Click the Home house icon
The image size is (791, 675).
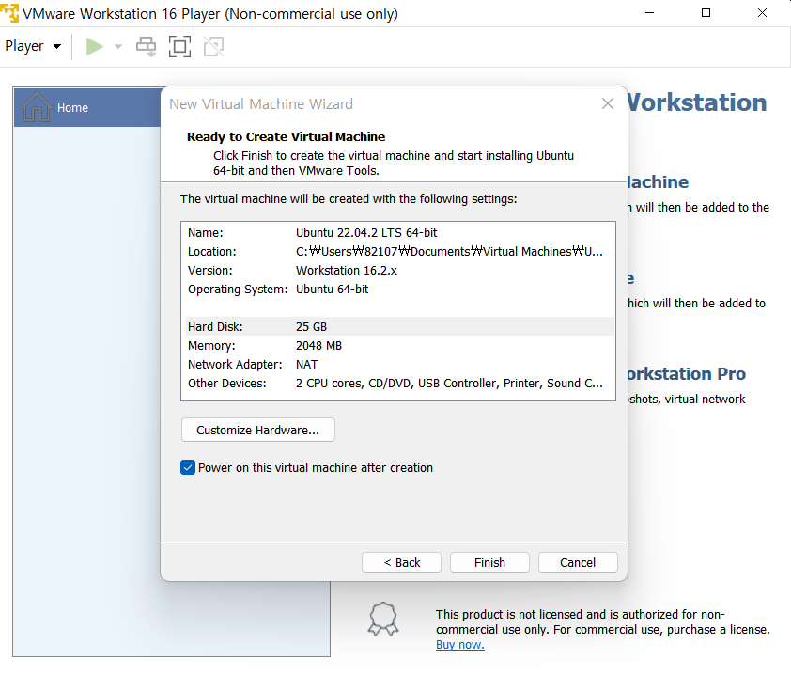pos(36,106)
